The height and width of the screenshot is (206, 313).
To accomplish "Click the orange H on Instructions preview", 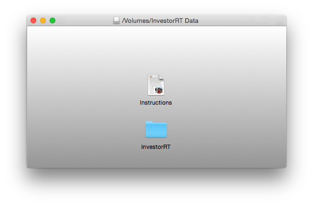I will (151, 77).
